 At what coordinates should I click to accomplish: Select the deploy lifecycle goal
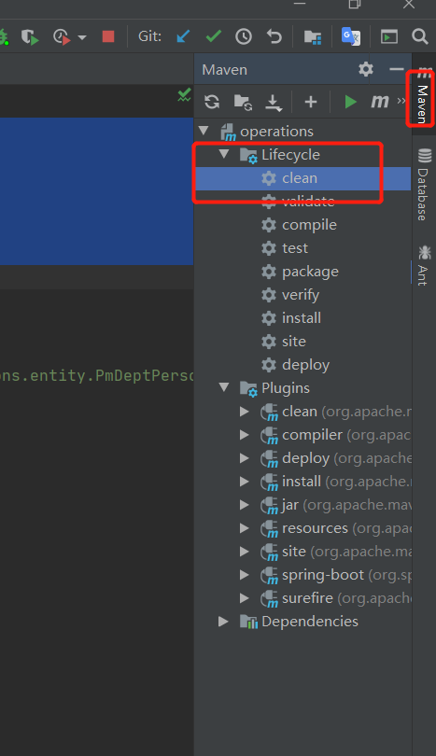click(x=302, y=365)
